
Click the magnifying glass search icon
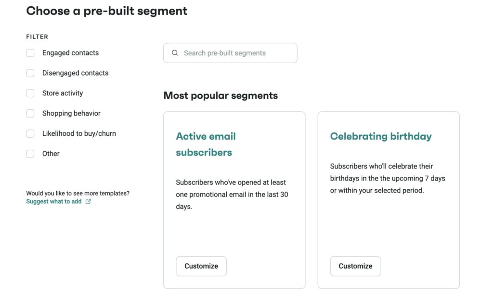pos(175,52)
